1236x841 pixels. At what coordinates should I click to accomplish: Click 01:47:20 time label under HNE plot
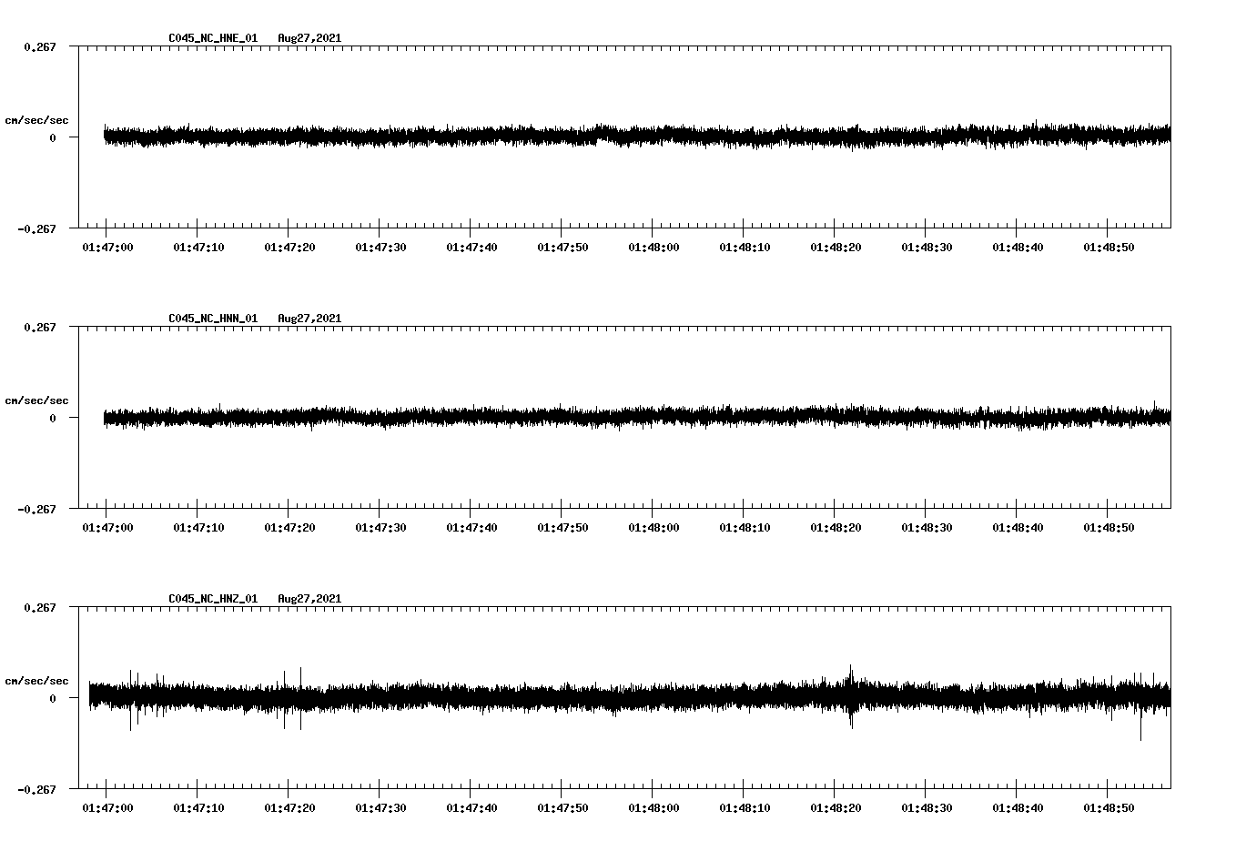tap(289, 247)
